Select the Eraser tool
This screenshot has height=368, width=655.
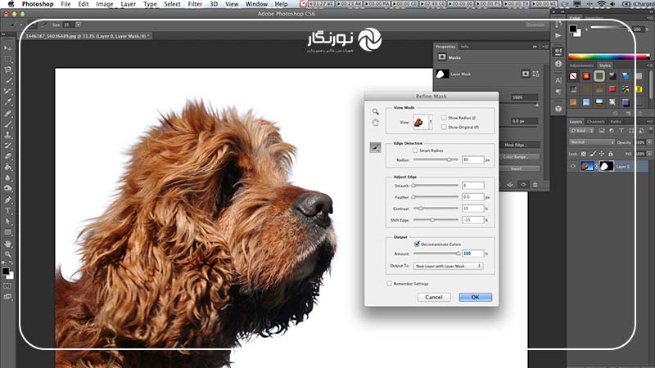(7, 157)
